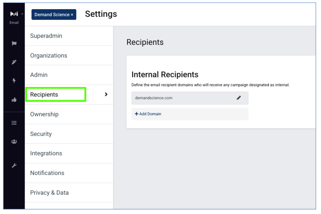Screen dimensions: 321x214
Task: Open the list icon in sidebar
Action: [x=14, y=123]
